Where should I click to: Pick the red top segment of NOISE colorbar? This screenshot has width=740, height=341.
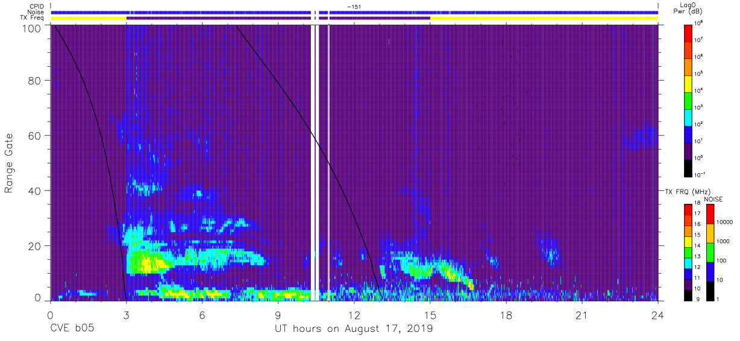pos(709,214)
